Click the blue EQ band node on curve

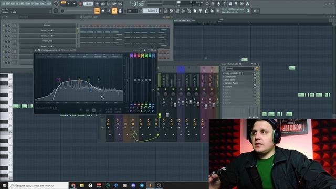[x=91, y=90]
